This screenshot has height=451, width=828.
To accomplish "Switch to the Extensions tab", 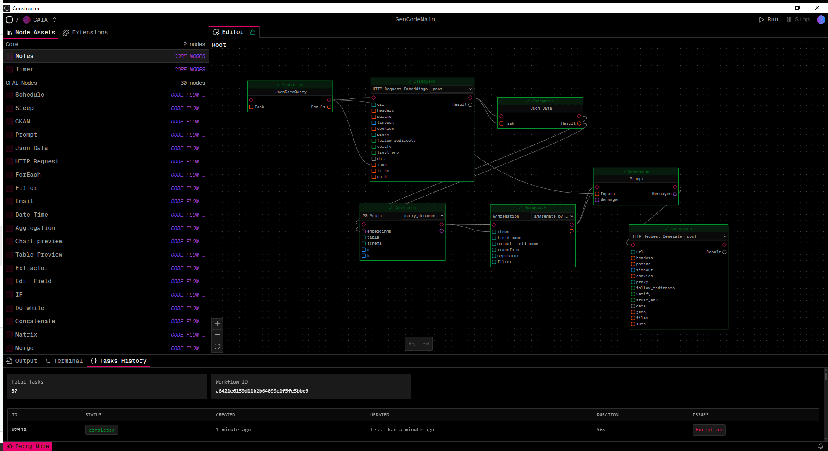I will (x=85, y=33).
